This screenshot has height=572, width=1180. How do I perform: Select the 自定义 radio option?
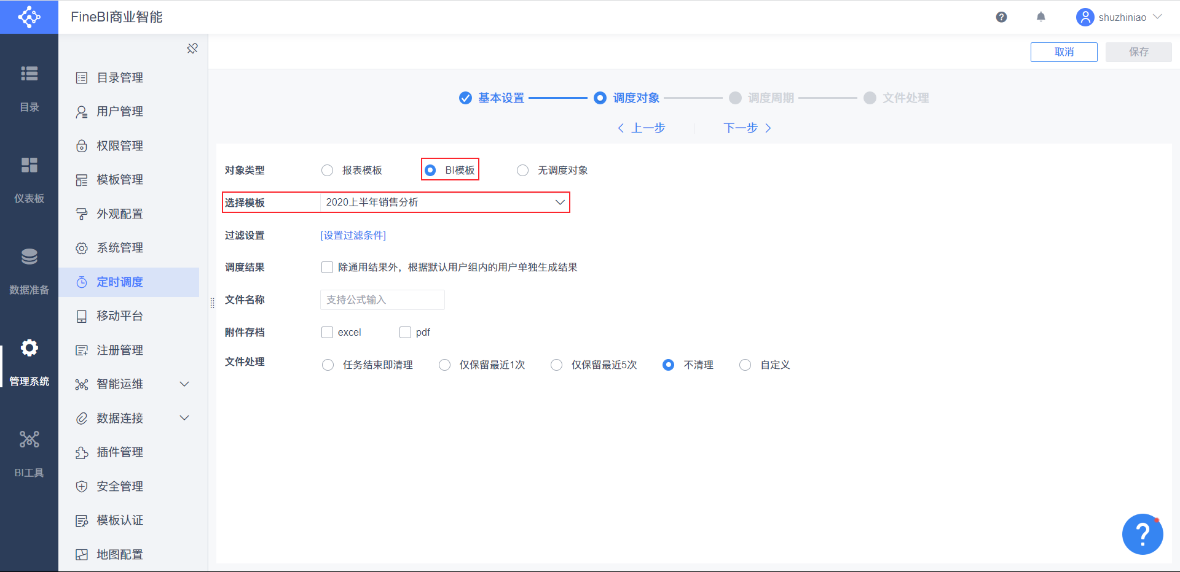pos(745,365)
